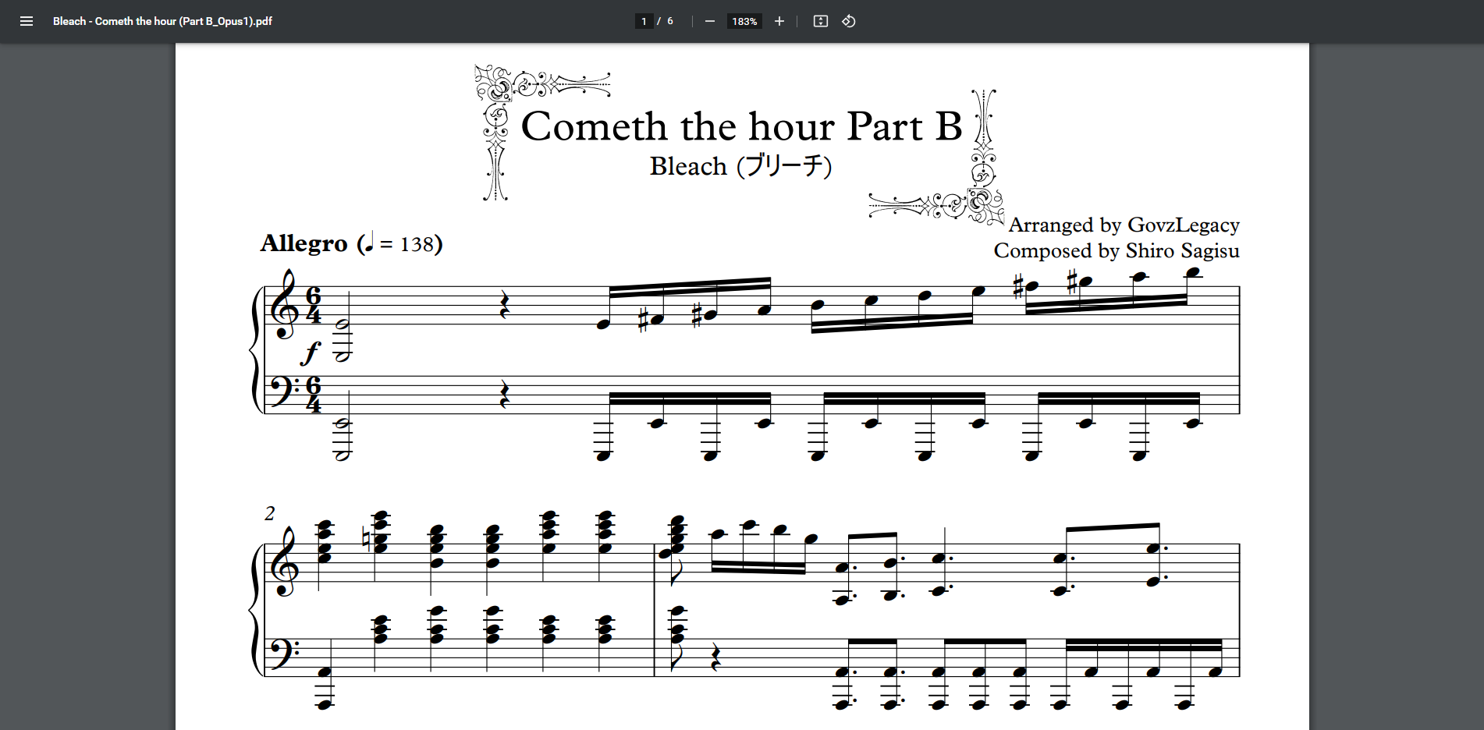Click the zoom in plus icon
Image resolution: width=1484 pixels, height=730 pixels.
coord(779,21)
